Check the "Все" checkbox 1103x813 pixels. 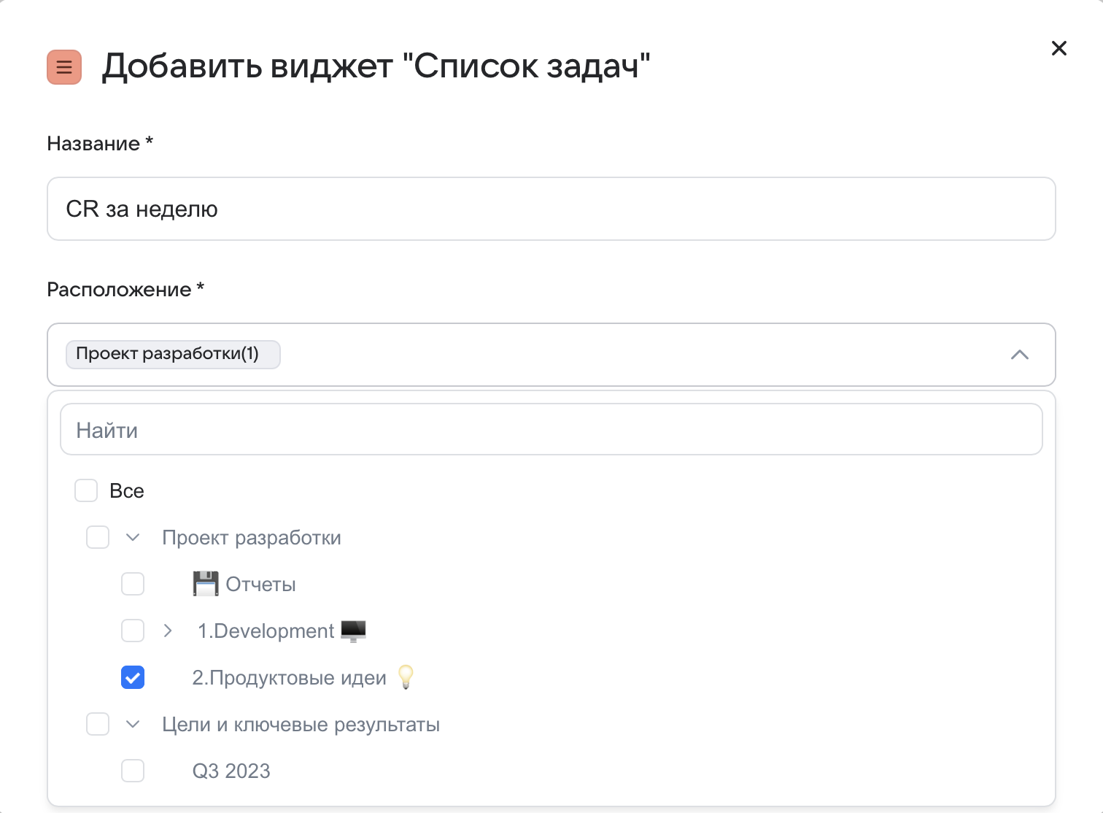tap(86, 490)
